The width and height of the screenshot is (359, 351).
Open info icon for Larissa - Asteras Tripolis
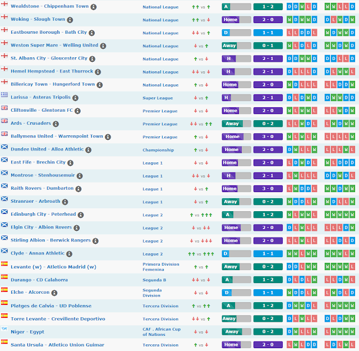(x=75, y=98)
